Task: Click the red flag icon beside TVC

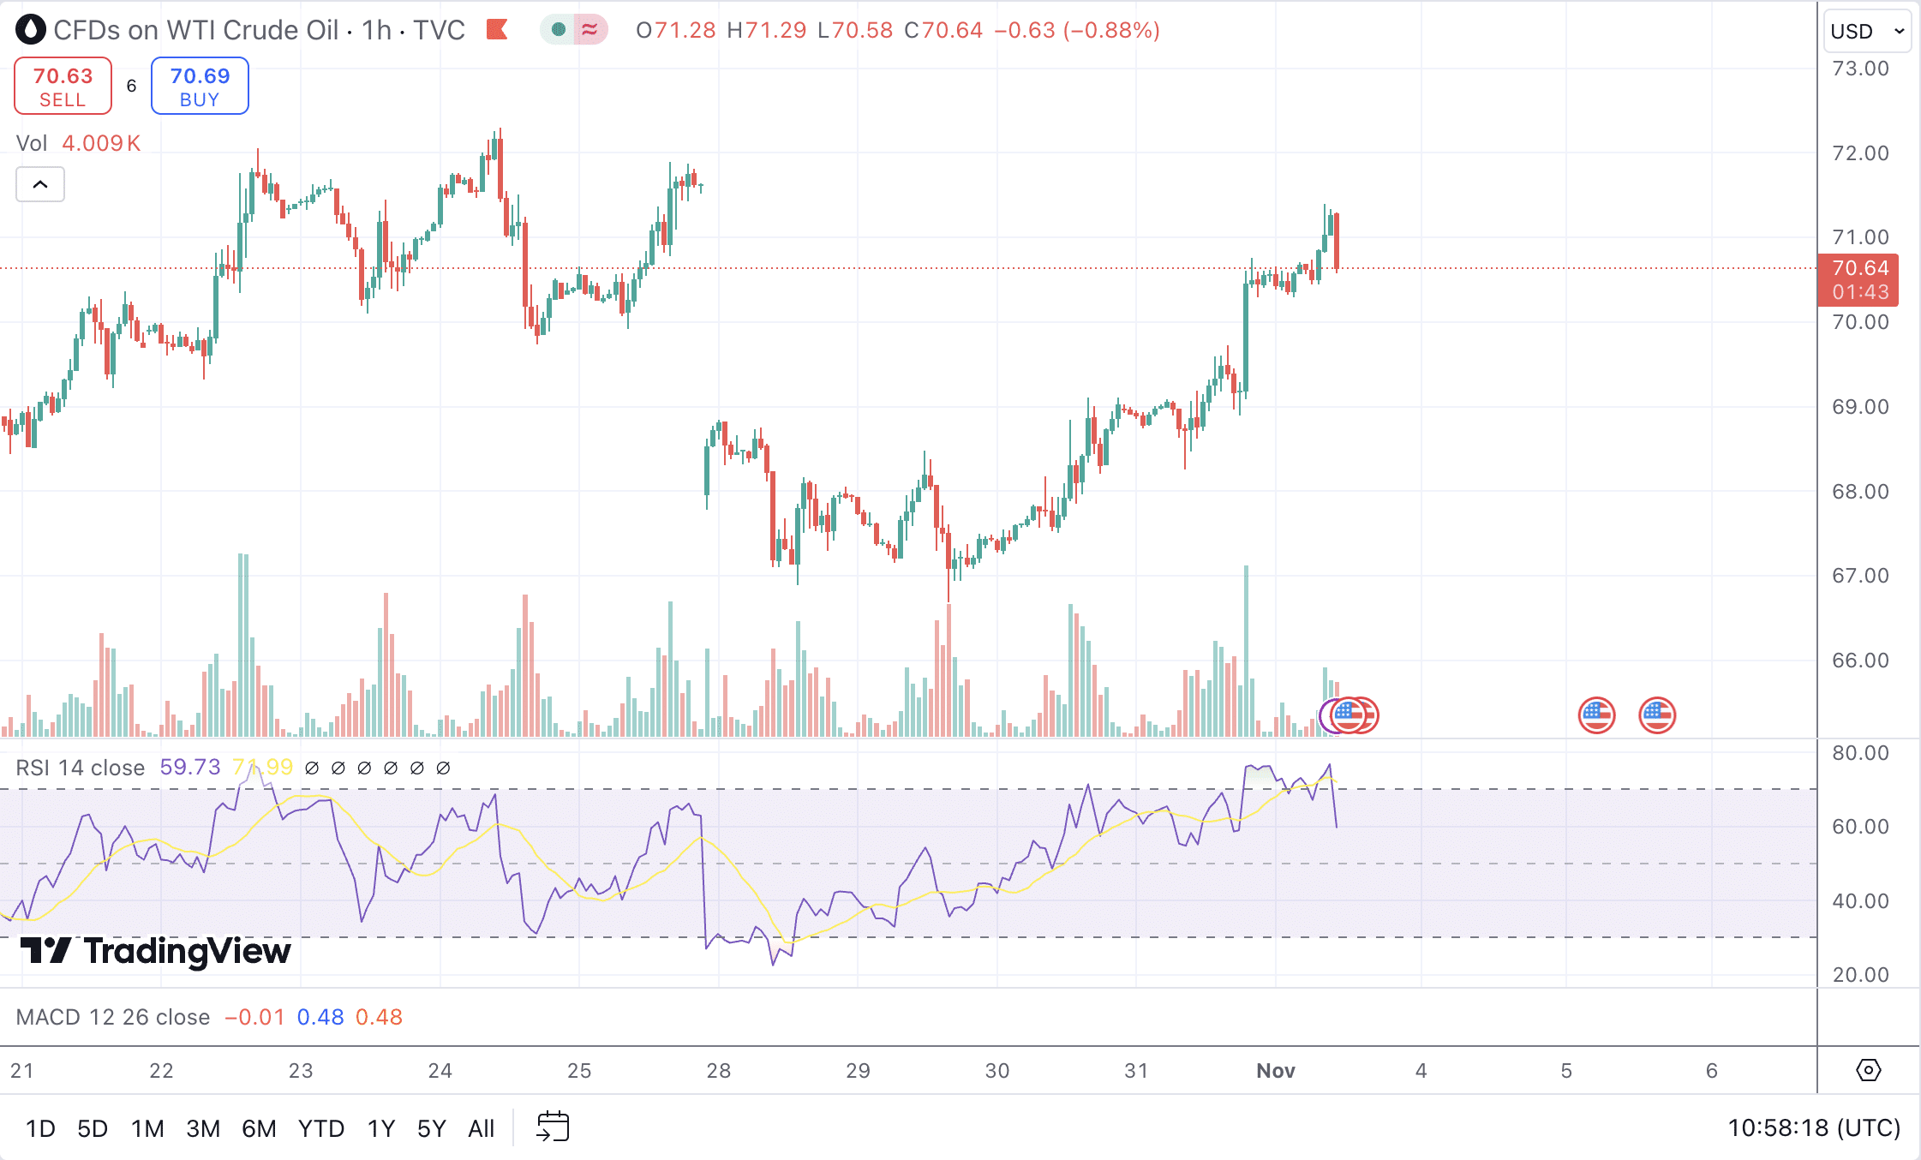Action: [x=497, y=30]
